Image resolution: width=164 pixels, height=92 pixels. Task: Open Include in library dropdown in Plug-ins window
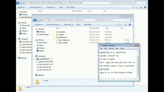click(53, 25)
